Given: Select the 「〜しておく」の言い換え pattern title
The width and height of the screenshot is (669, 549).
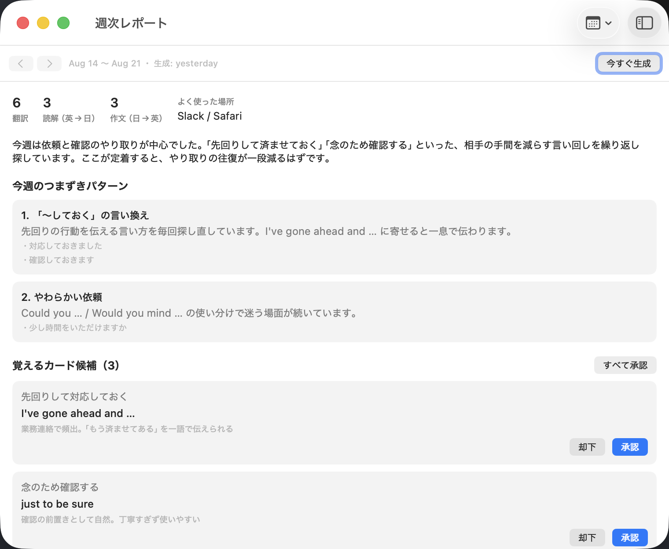Looking at the screenshot, I should [85, 216].
